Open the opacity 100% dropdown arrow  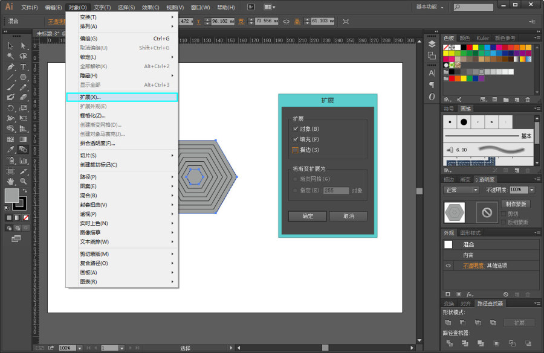(x=532, y=190)
